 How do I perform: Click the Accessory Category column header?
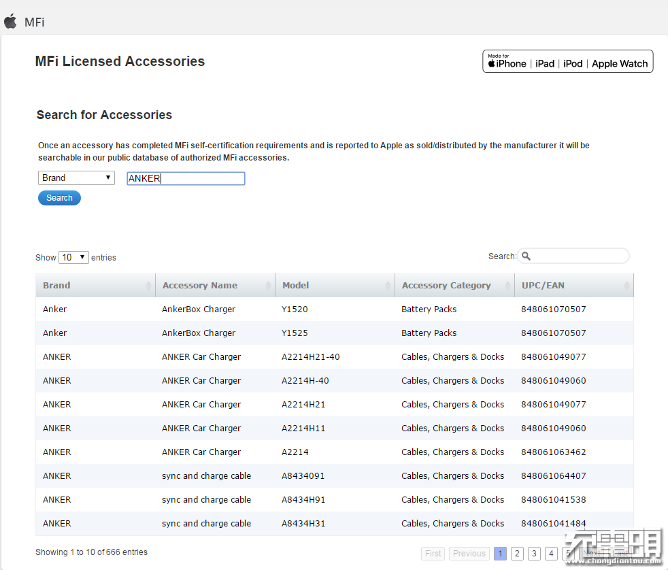(x=454, y=286)
